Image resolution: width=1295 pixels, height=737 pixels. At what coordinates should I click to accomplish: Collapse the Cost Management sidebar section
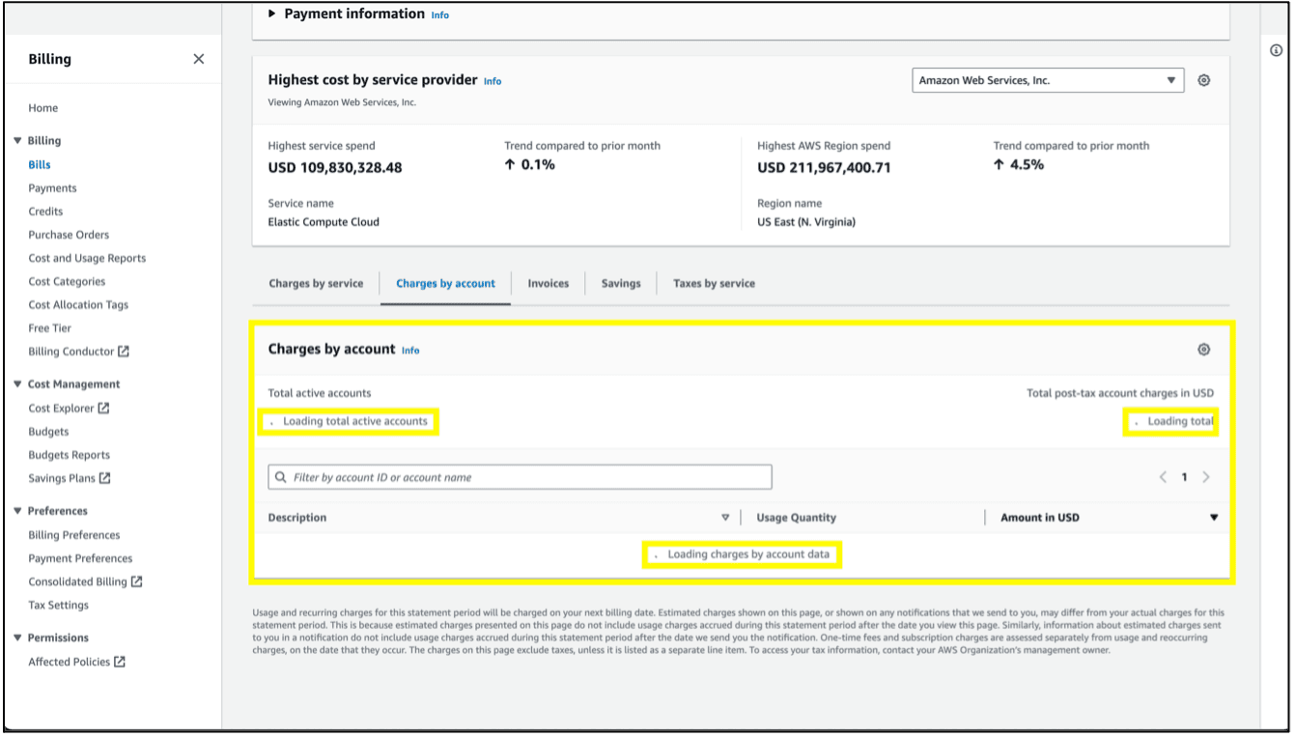17,384
